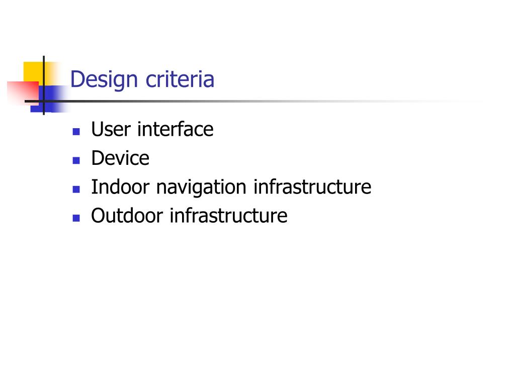Click the word criteria in the title
Screen dimensions: 515x386
pyautogui.click(x=180, y=79)
